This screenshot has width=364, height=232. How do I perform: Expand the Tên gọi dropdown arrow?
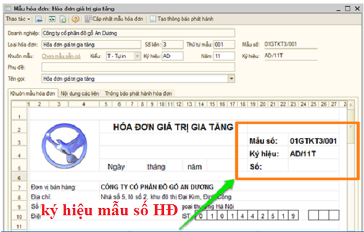coord(231,79)
